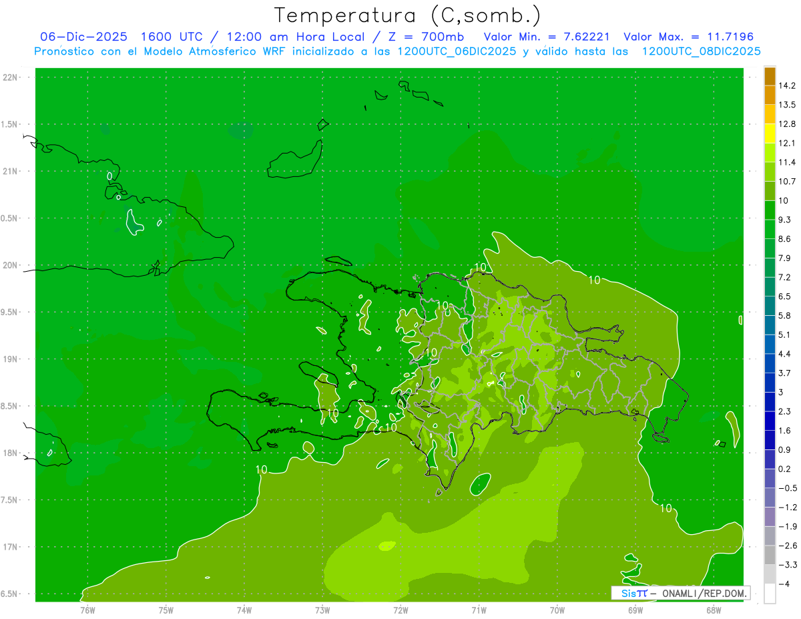The width and height of the screenshot is (801, 619).
Task: Click the 17N latitude axis label
Action: pos(11,547)
